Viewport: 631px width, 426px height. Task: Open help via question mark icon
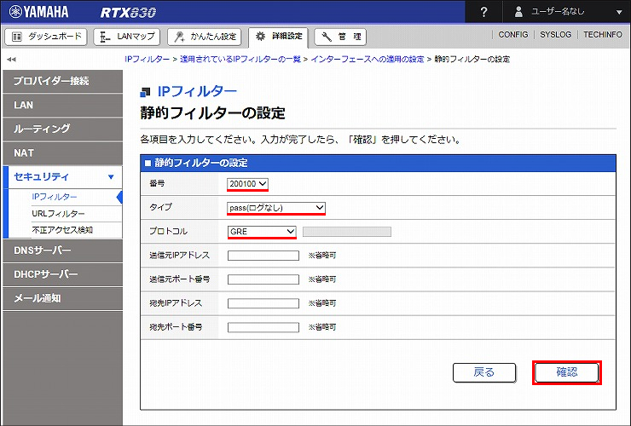point(483,12)
